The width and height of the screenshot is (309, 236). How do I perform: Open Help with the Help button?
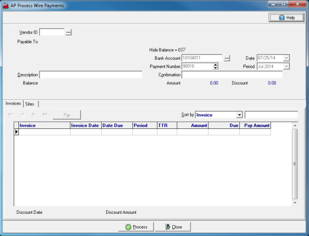(286, 17)
